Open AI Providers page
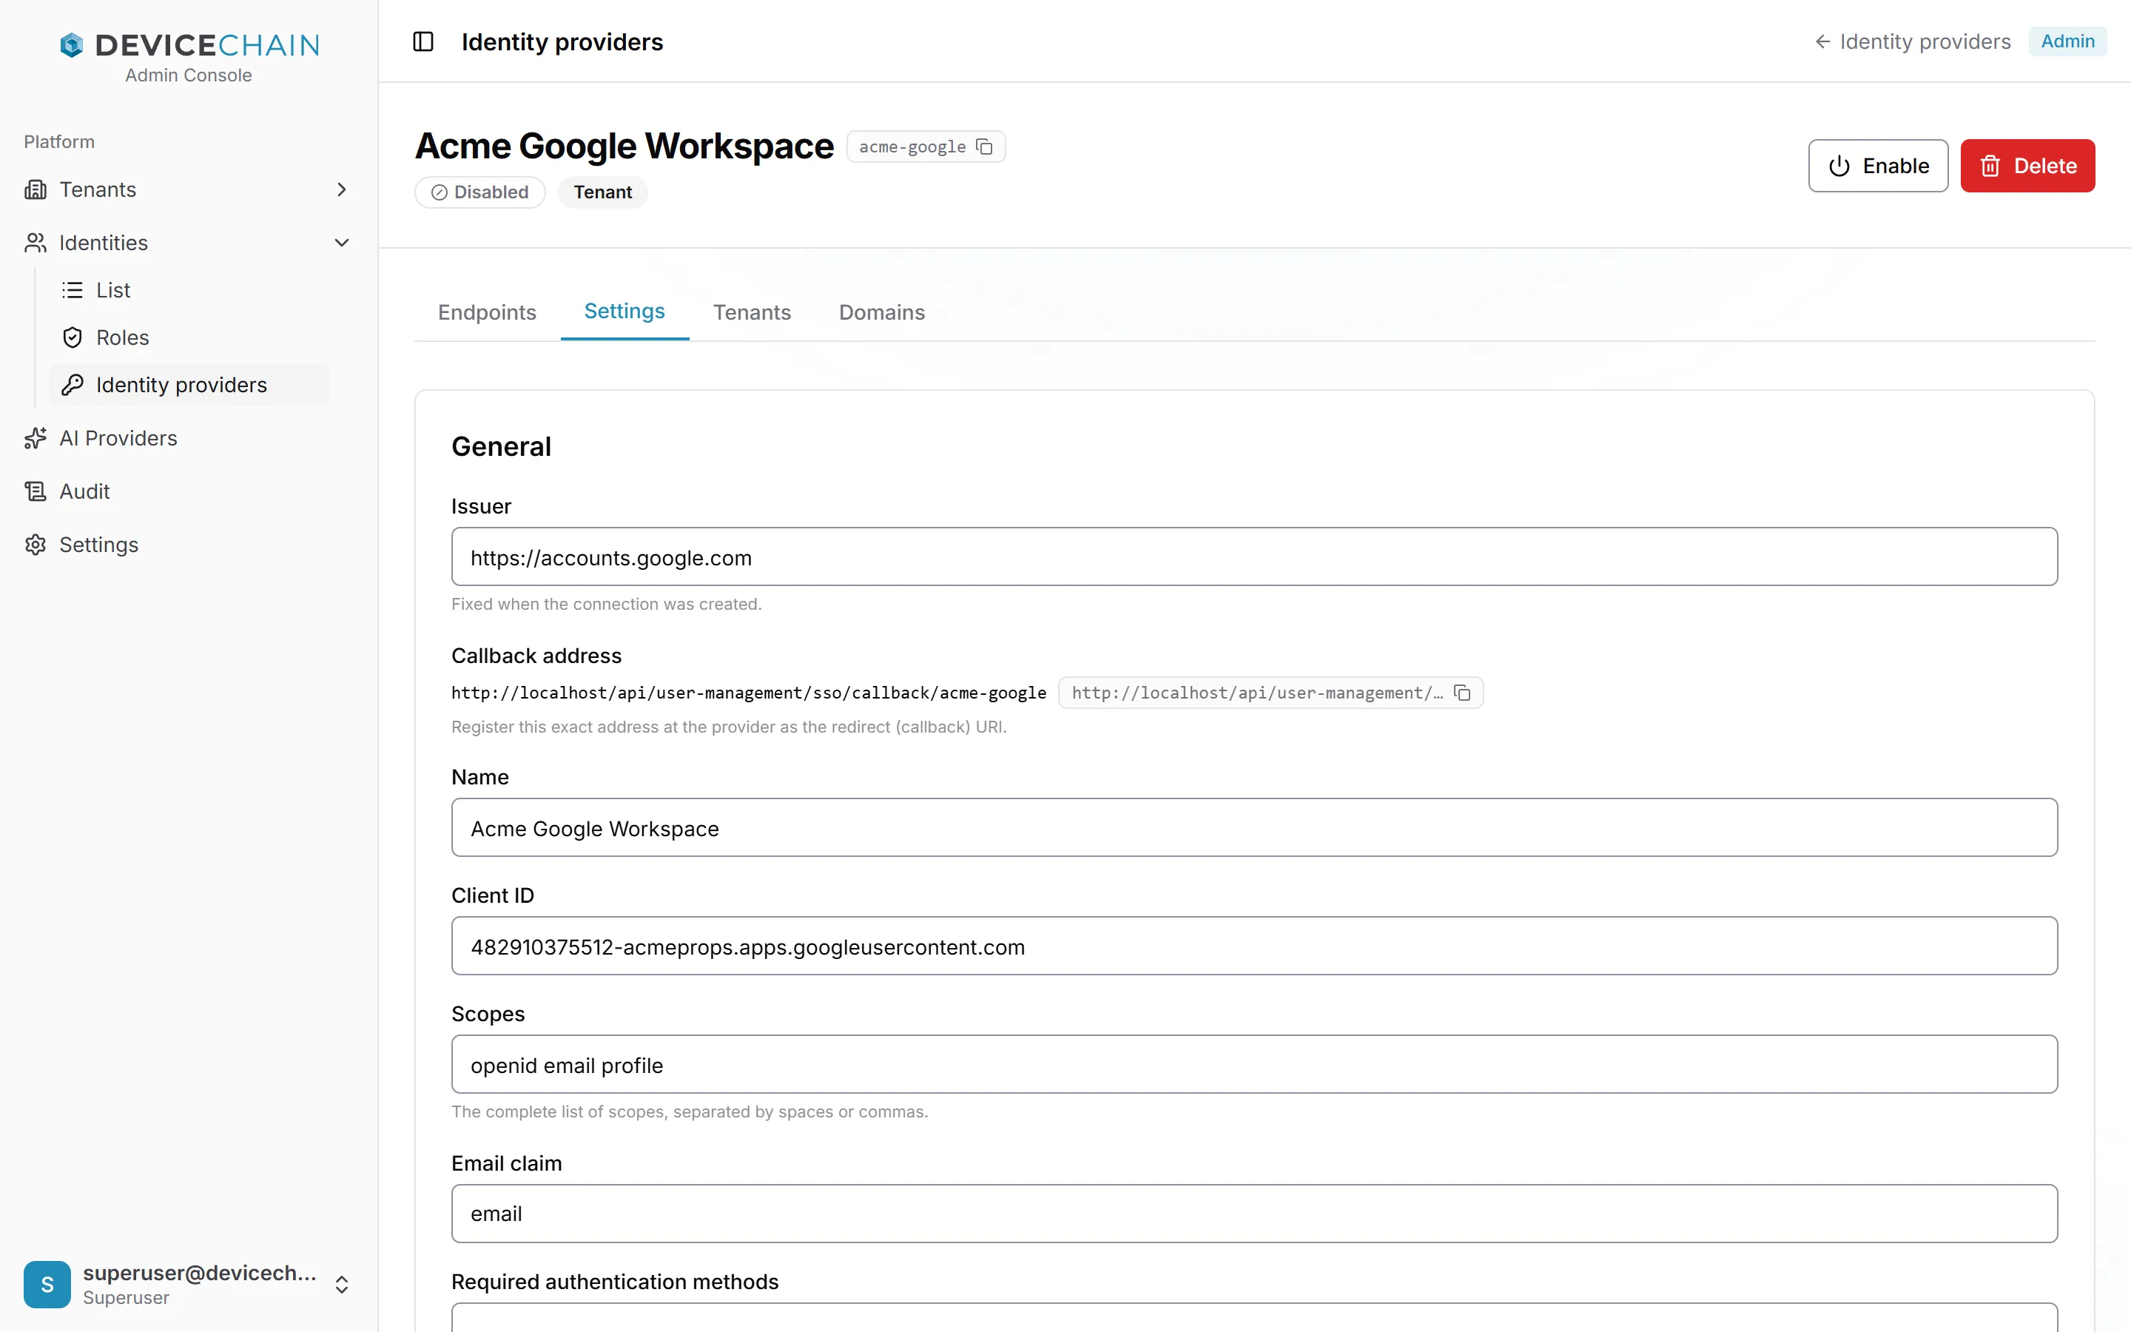 [x=189, y=439]
